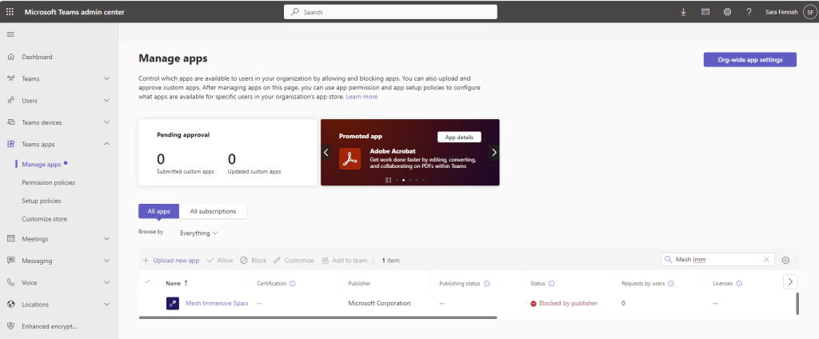This screenshot has height=339, width=819.
Task: Open the help question mark icon
Action: tap(749, 12)
